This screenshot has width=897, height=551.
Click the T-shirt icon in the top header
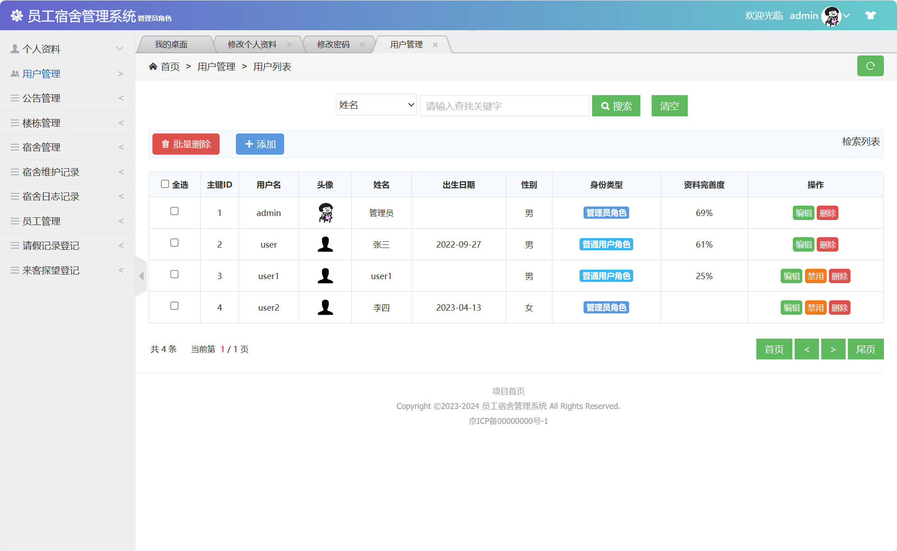coord(869,15)
